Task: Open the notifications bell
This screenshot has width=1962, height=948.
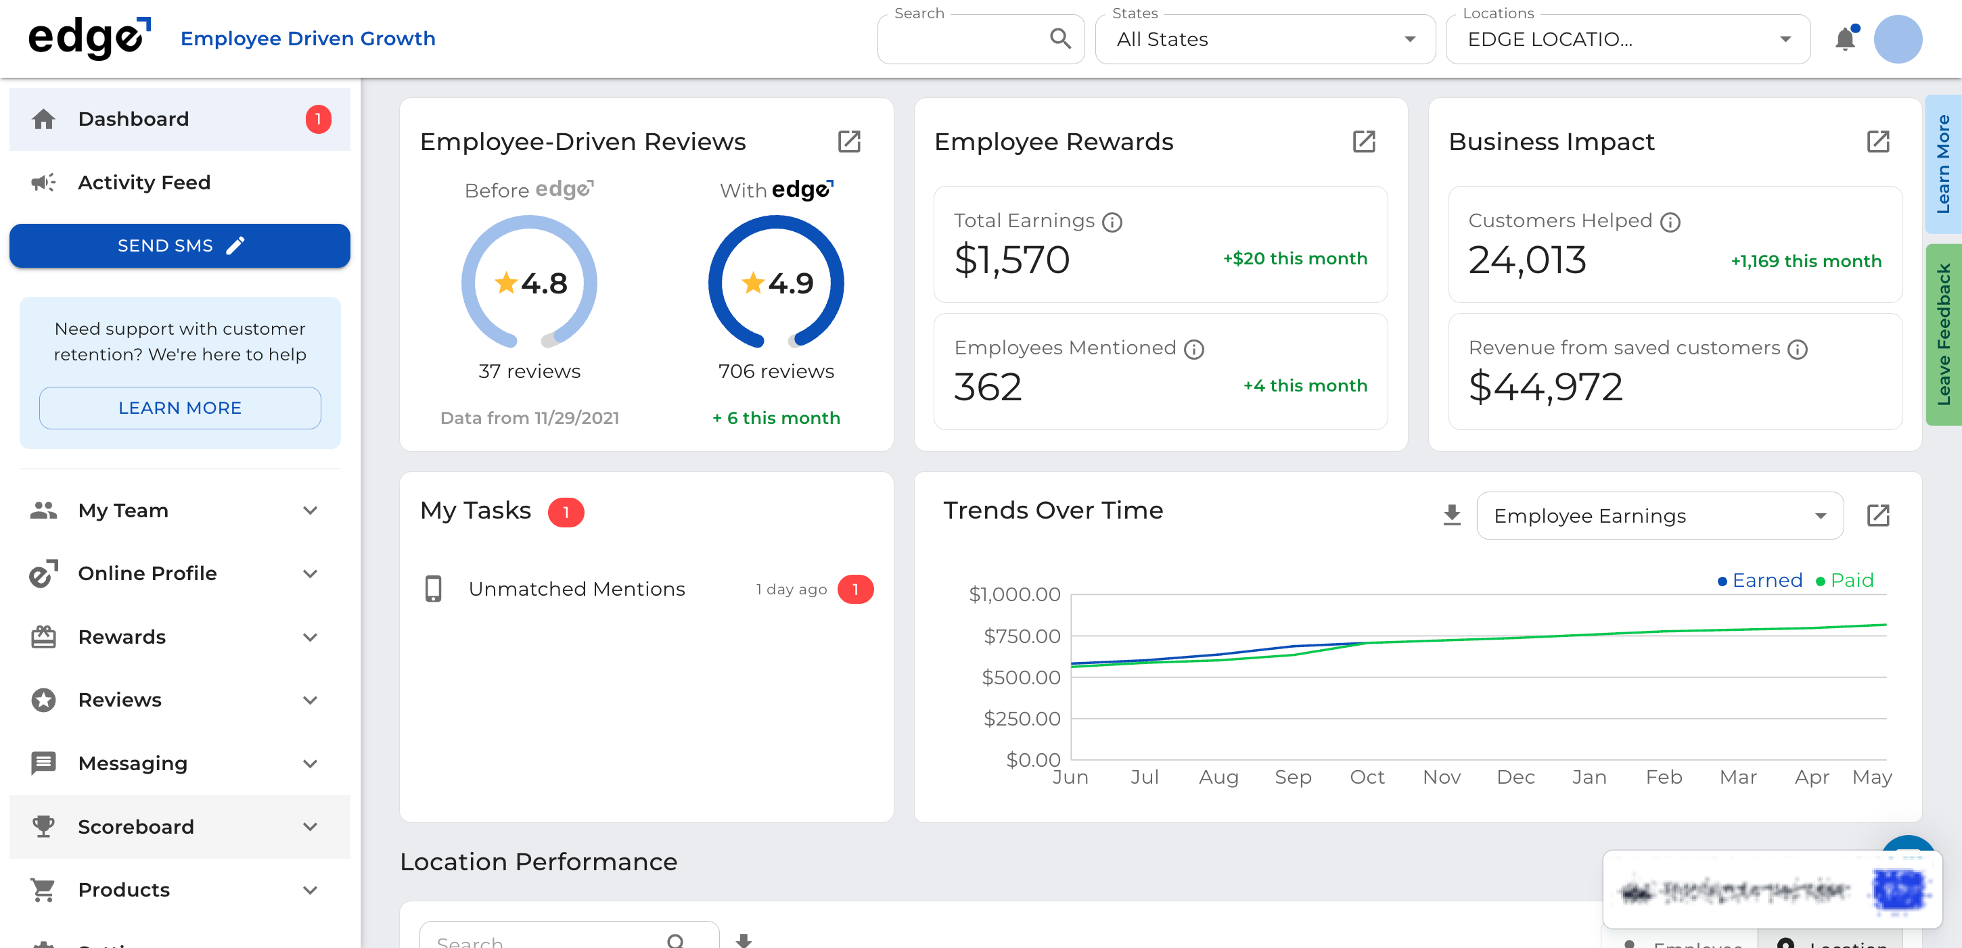Action: point(1845,38)
